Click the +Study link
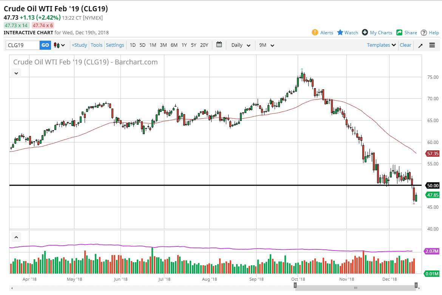The image size is (442, 295). tap(79, 45)
